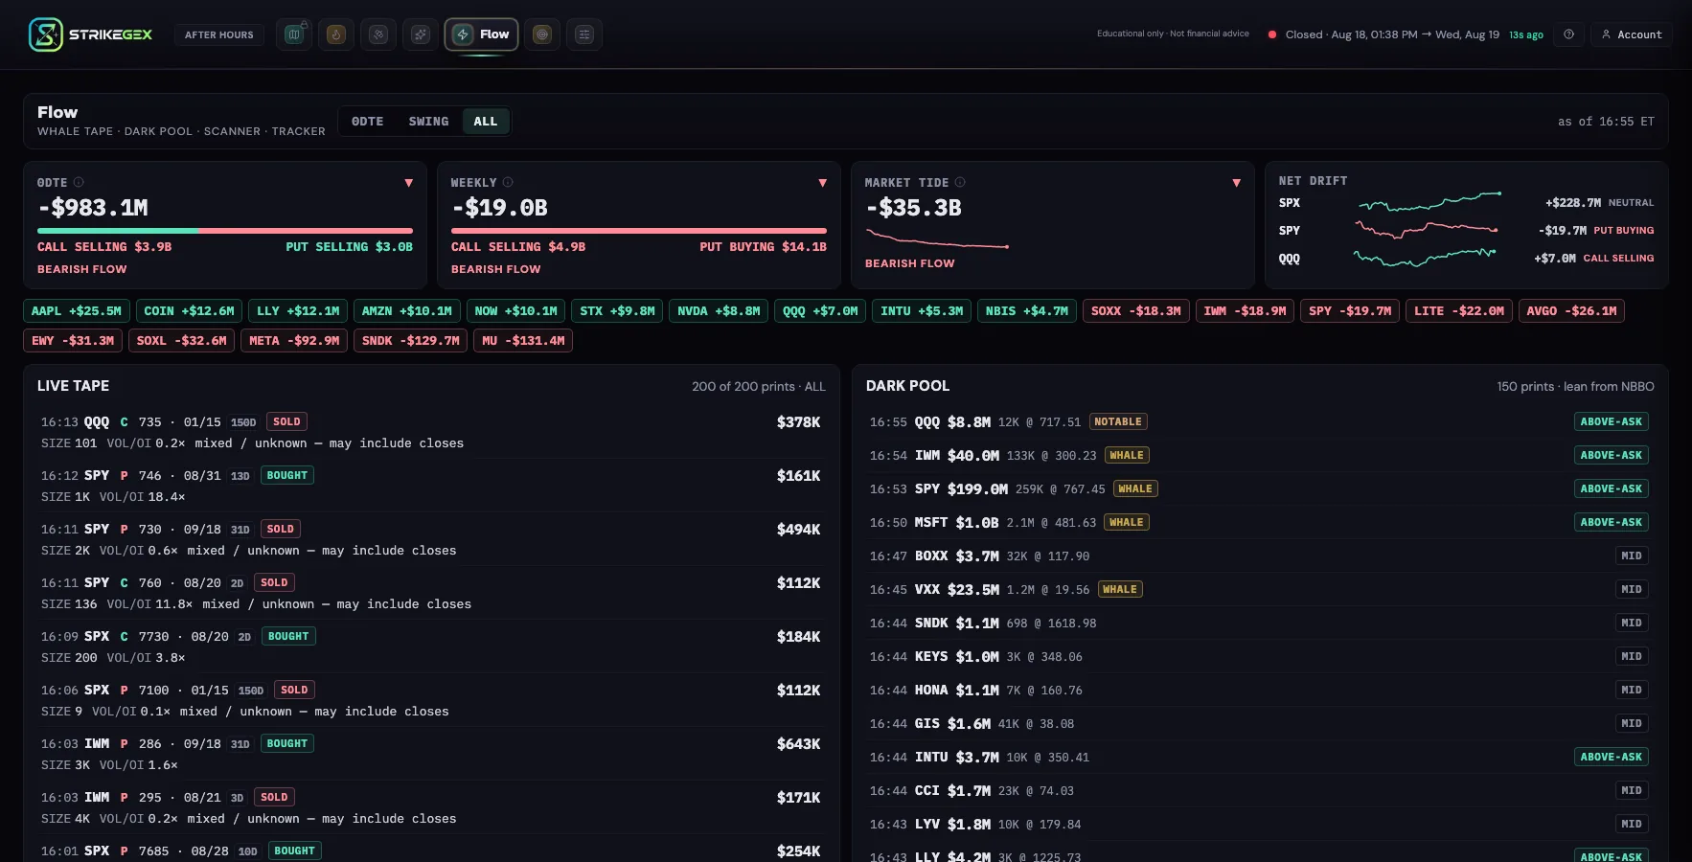Click the QQQ net drift sparkline
Screen dimensions: 1692x862
click(1425, 258)
